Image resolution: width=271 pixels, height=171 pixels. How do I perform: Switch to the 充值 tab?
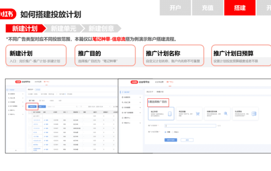pos(208,8)
